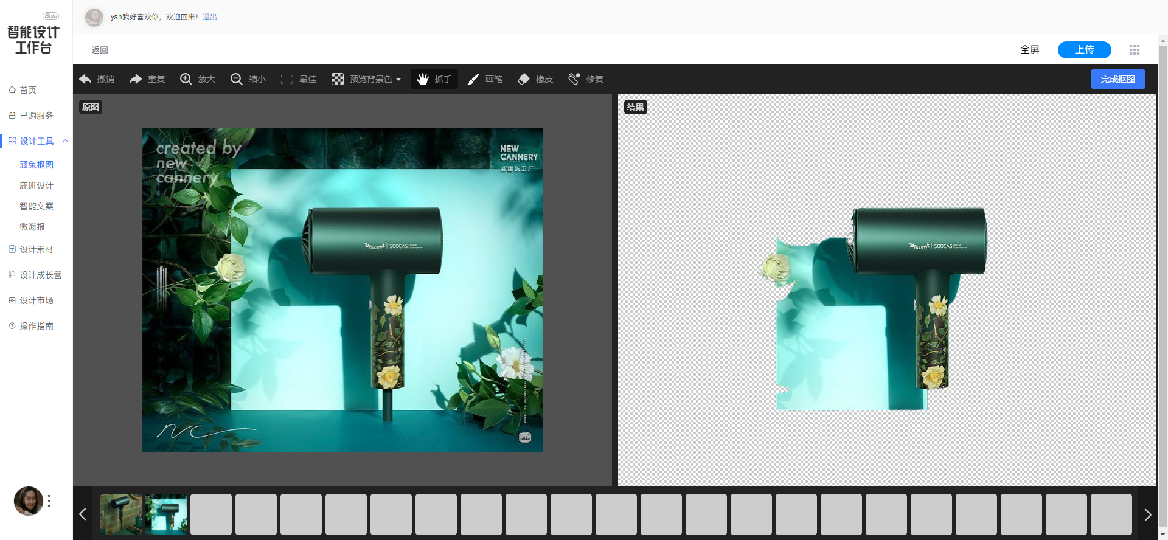Select the Repair (修复) tool

[x=574, y=79]
